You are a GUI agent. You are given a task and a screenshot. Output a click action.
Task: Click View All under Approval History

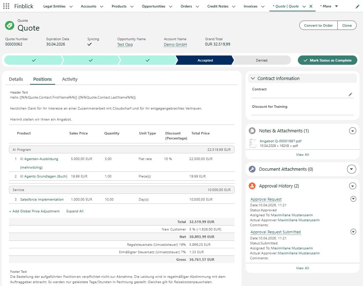click(x=302, y=268)
